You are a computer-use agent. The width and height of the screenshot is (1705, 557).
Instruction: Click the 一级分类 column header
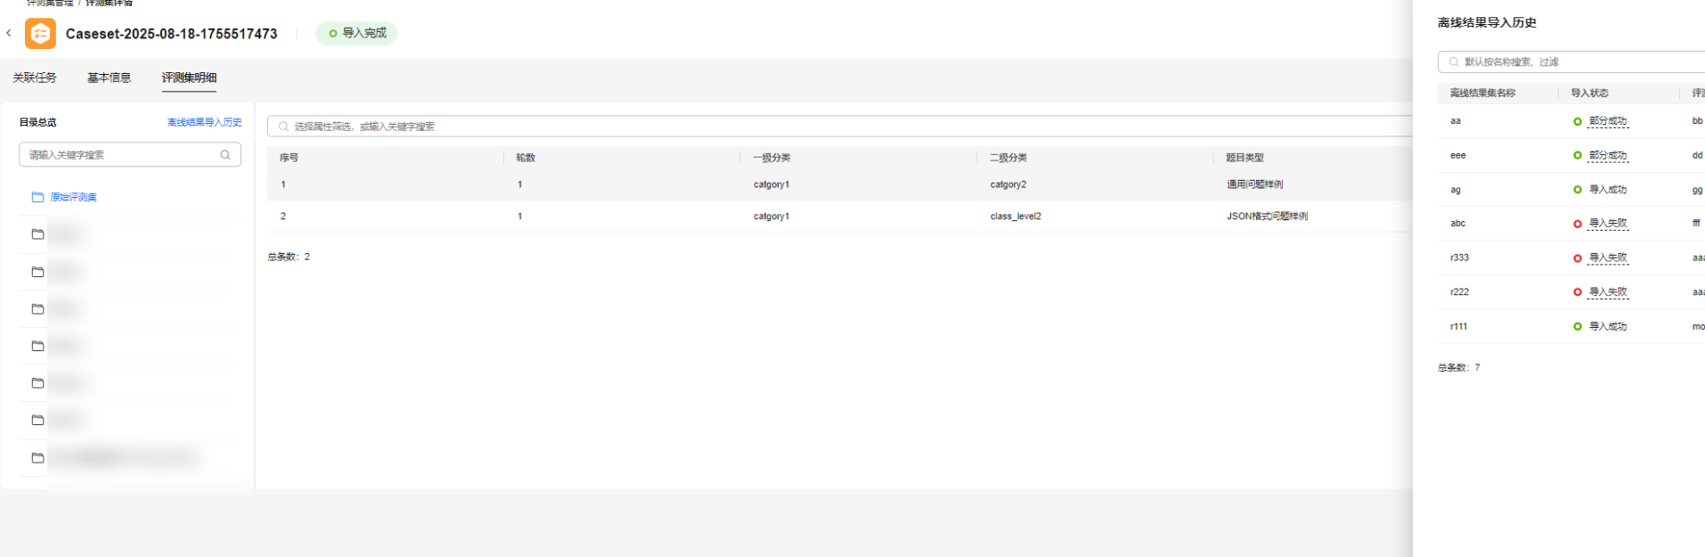pos(771,158)
